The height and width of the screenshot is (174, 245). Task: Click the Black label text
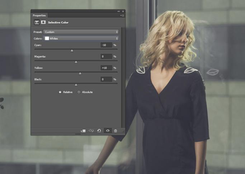click(x=38, y=79)
